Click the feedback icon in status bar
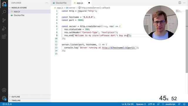 point(179,104)
